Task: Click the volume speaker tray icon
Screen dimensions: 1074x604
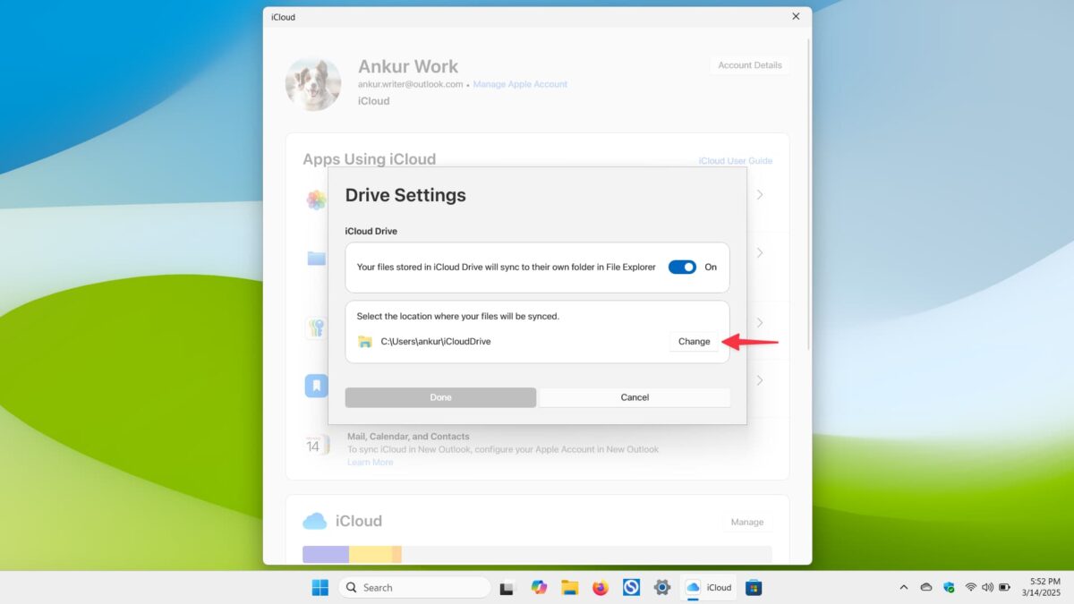Action: click(x=987, y=587)
